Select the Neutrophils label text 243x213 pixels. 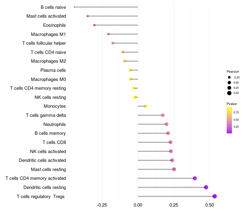click(55, 124)
